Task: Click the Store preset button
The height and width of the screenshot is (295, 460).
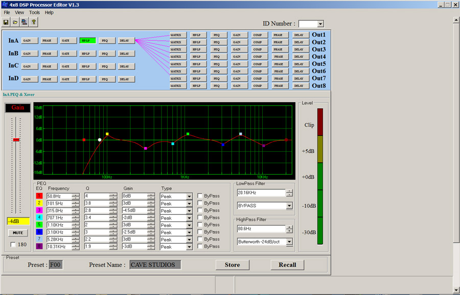Action: (x=232, y=265)
